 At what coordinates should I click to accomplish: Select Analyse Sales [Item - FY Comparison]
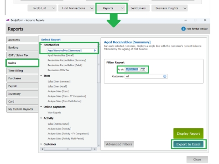[67, 96]
